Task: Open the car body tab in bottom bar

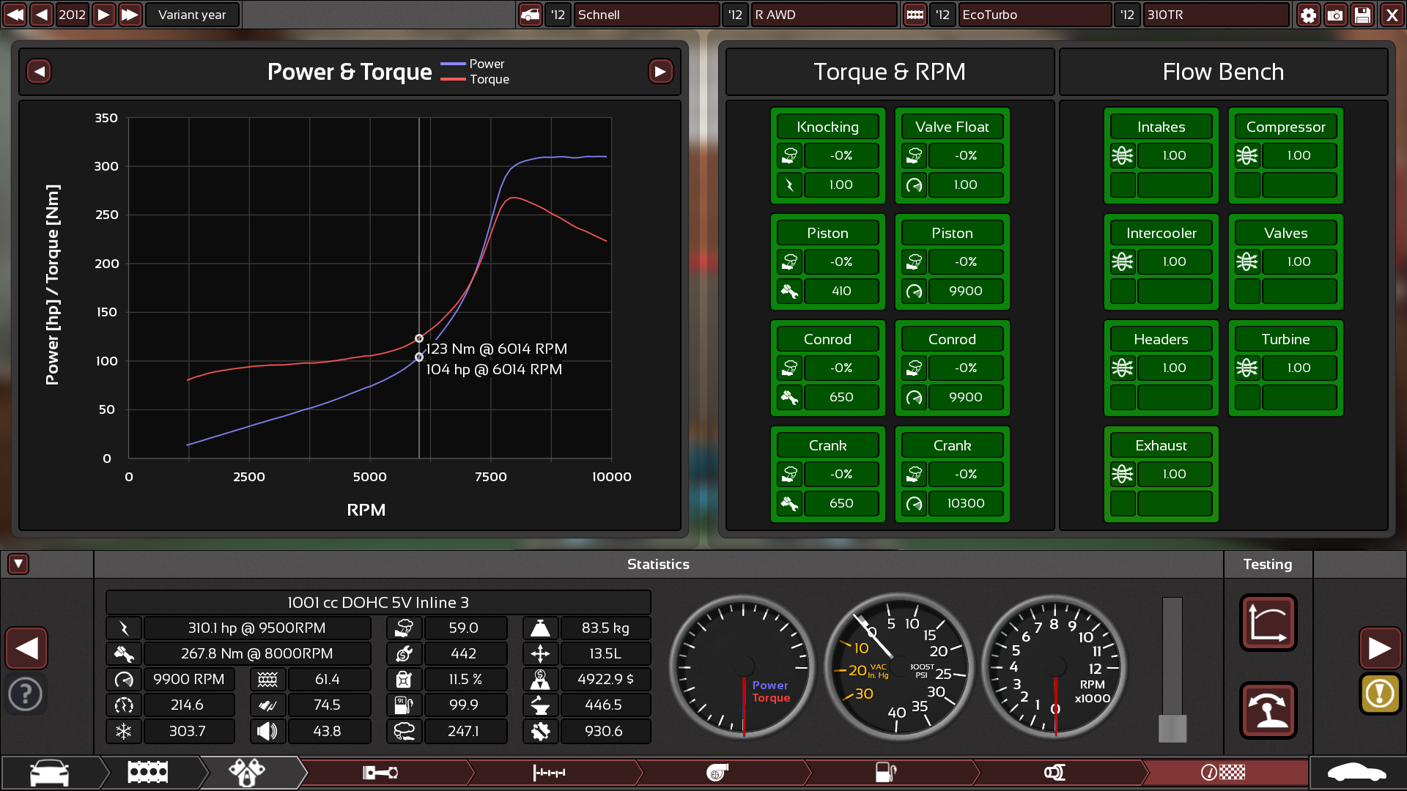Action: point(50,773)
